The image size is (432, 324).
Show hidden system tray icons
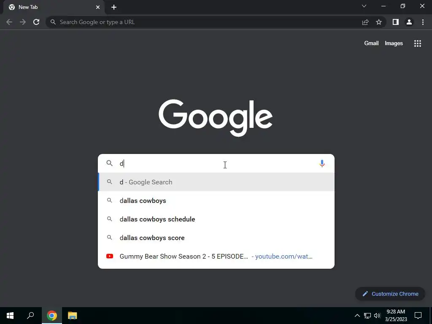(x=357, y=316)
